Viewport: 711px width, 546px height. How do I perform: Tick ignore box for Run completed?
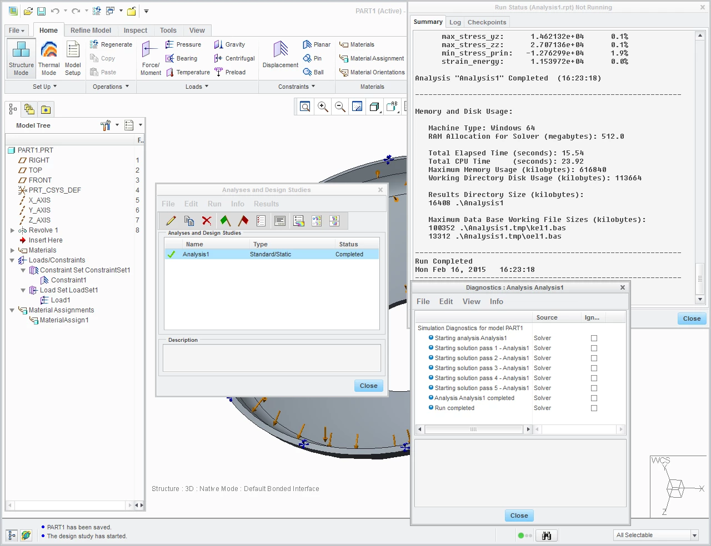click(x=594, y=408)
